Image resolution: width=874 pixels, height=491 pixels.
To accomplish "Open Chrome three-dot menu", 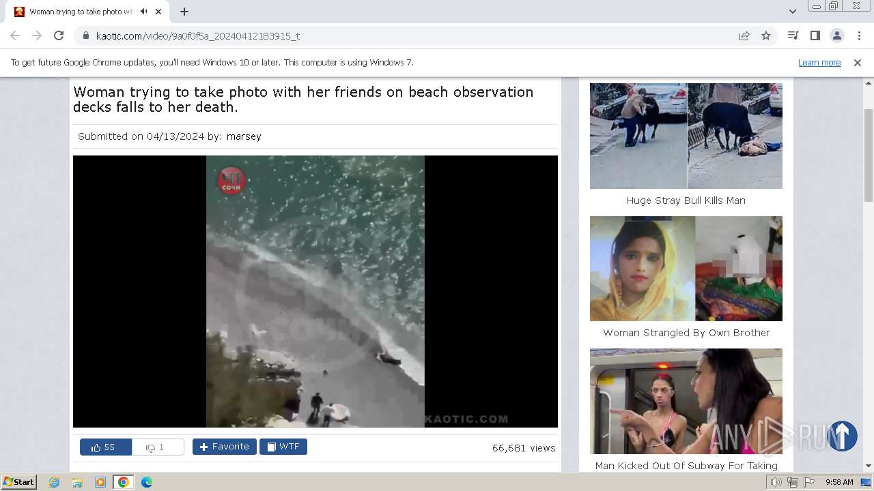I will click(x=859, y=35).
